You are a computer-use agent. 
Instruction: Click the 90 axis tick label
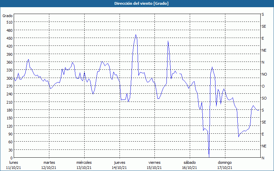11,134
